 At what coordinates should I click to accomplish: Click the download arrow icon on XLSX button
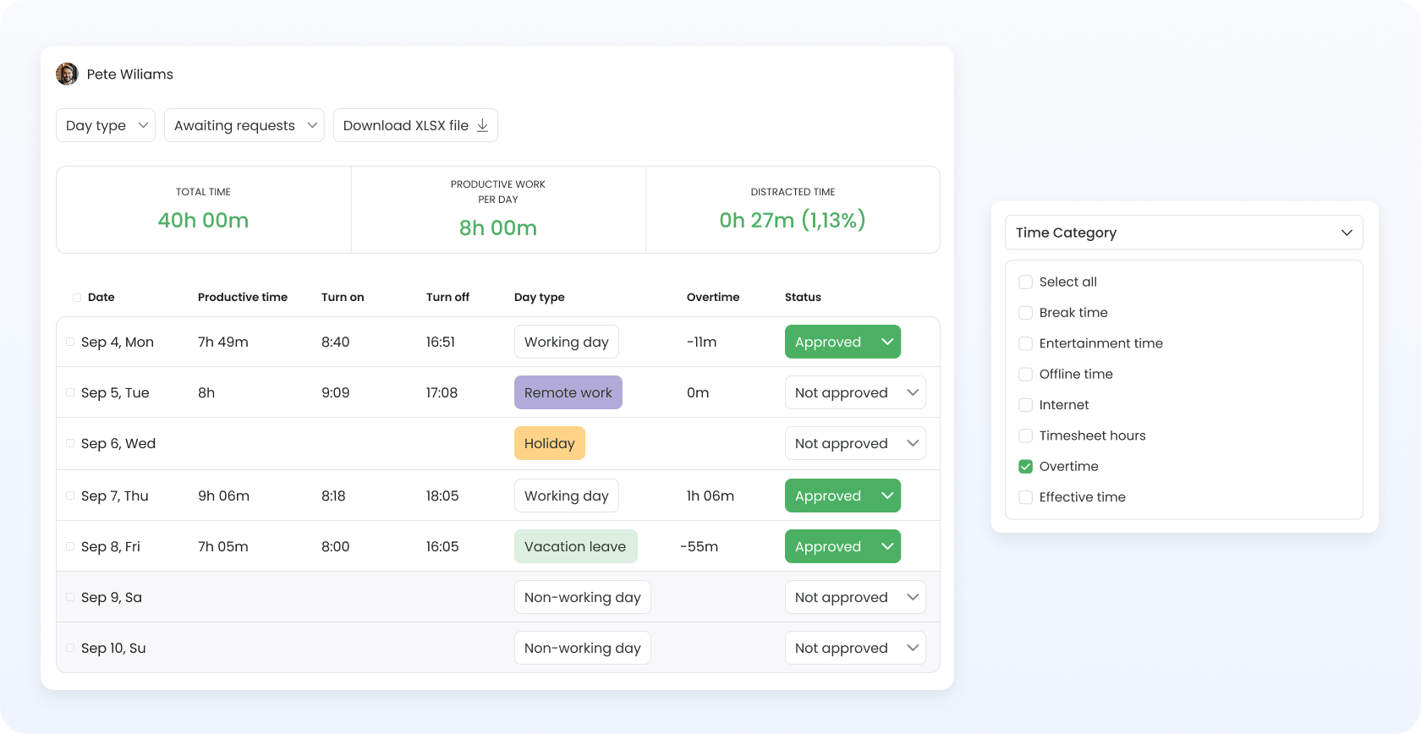pos(483,125)
